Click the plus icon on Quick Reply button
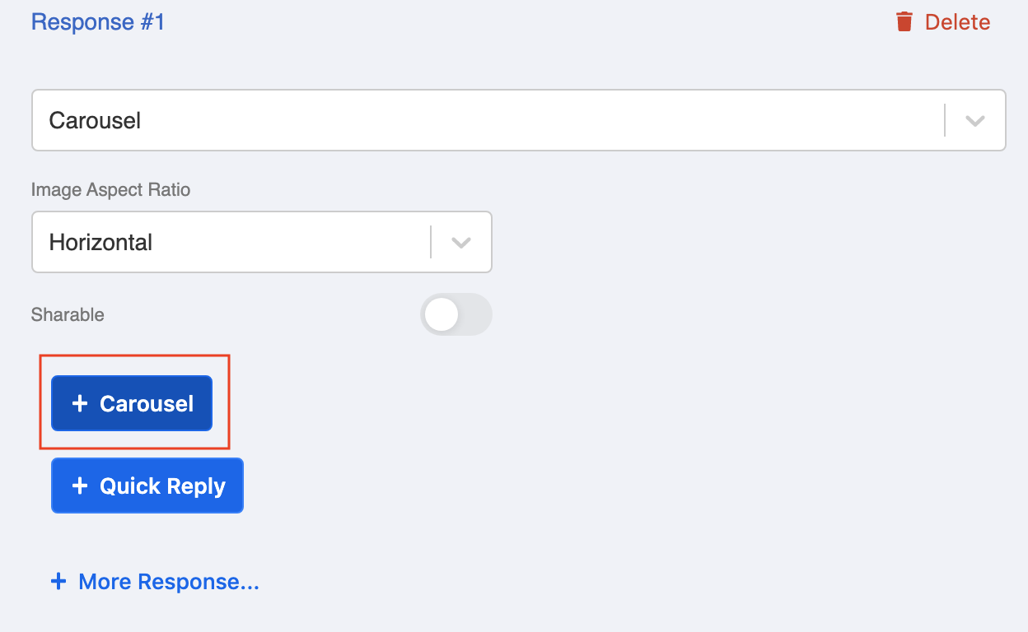Screen dimensions: 1028x632 [x=80, y=486]
